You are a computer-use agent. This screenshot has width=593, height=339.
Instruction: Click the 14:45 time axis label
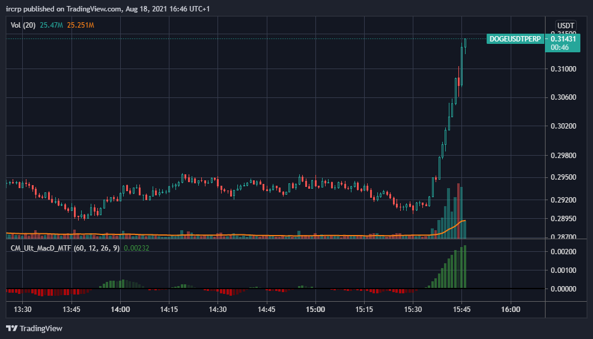[267, 310]
